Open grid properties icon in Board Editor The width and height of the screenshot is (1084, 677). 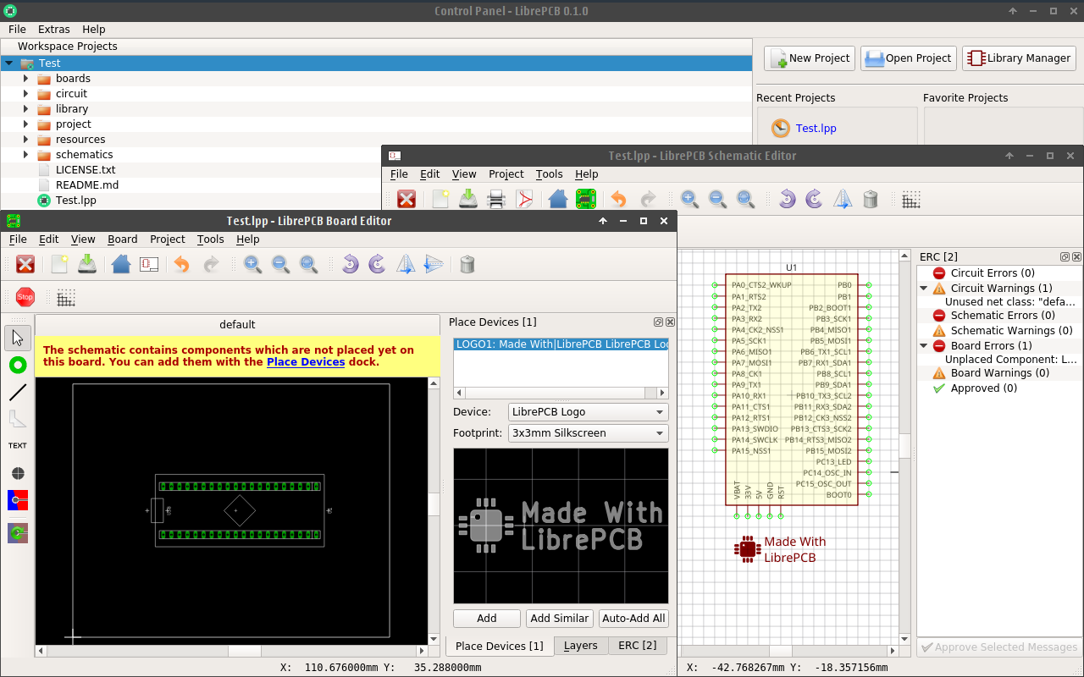click(66, 297)
